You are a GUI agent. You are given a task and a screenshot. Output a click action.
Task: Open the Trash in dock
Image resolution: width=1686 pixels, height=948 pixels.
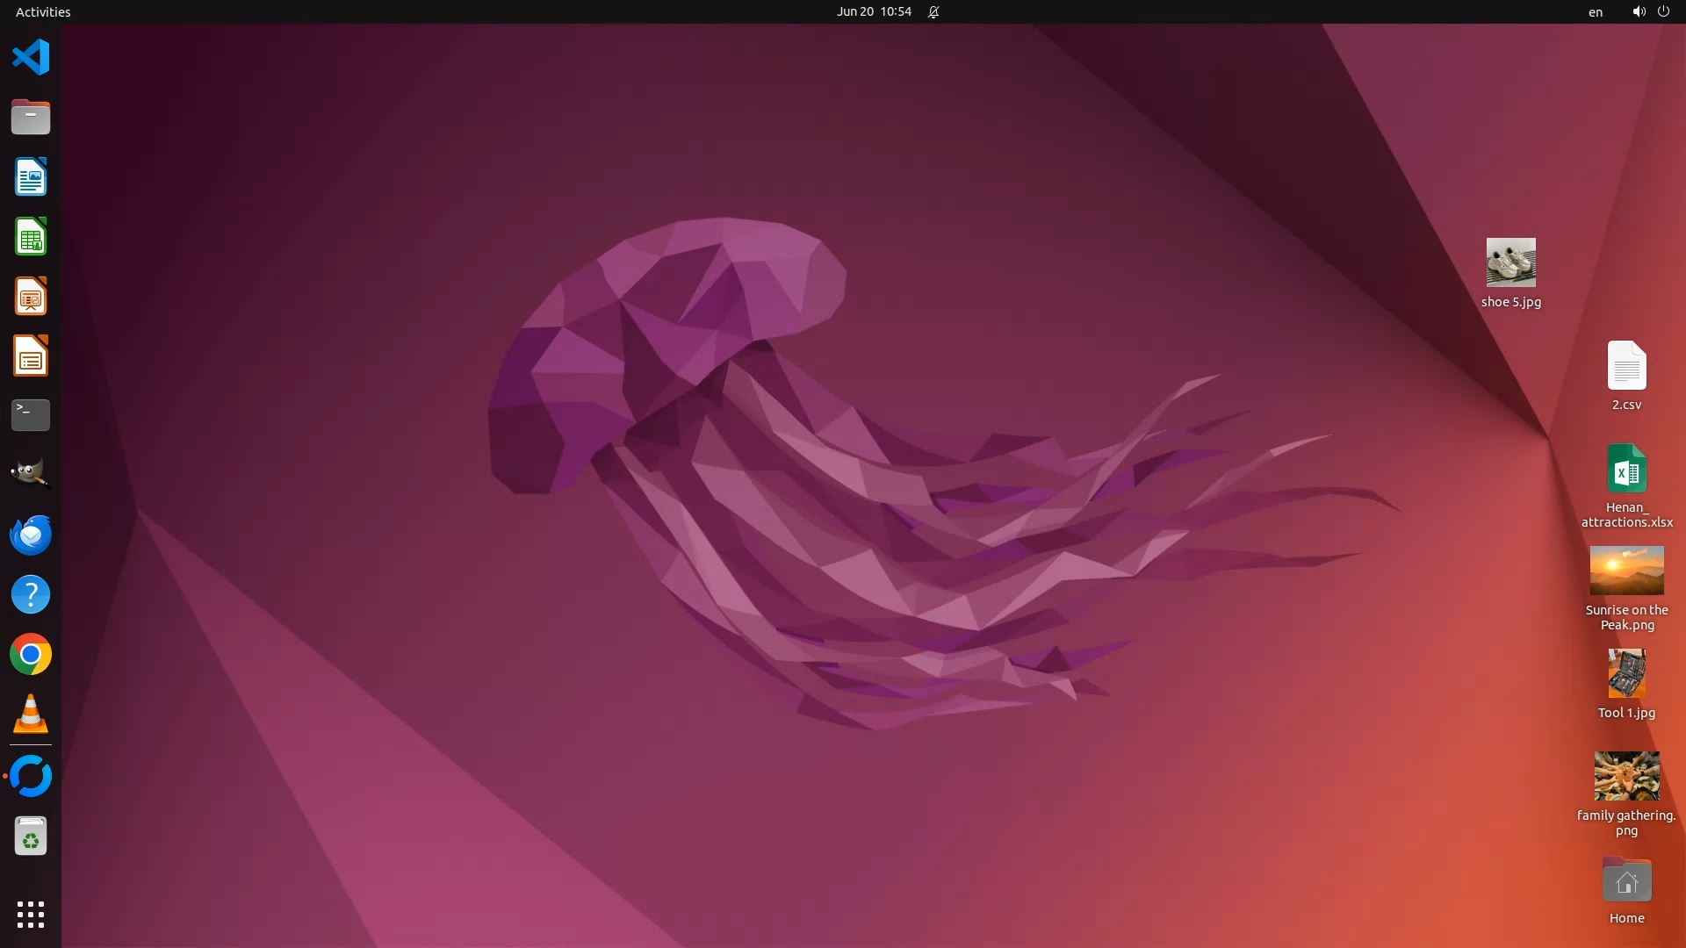(31, 837)
